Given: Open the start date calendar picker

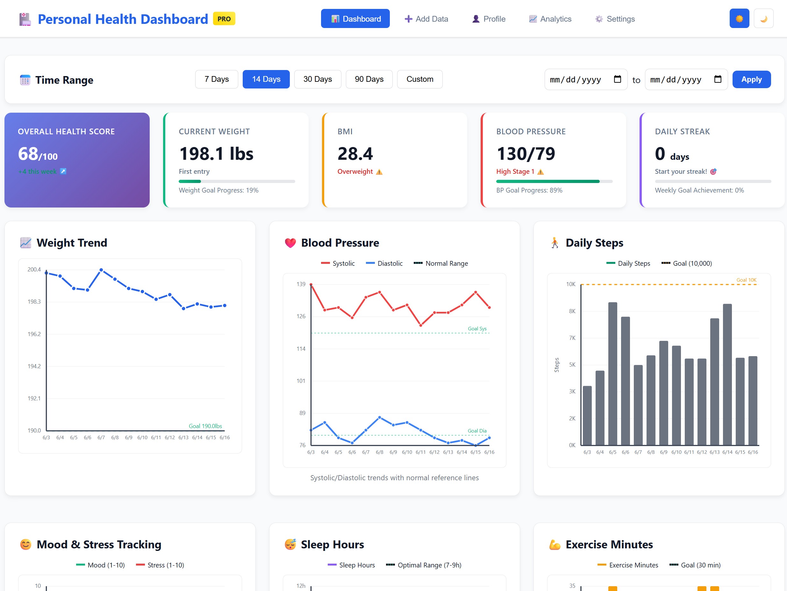Looking at the screenshot, I should 618,79.
